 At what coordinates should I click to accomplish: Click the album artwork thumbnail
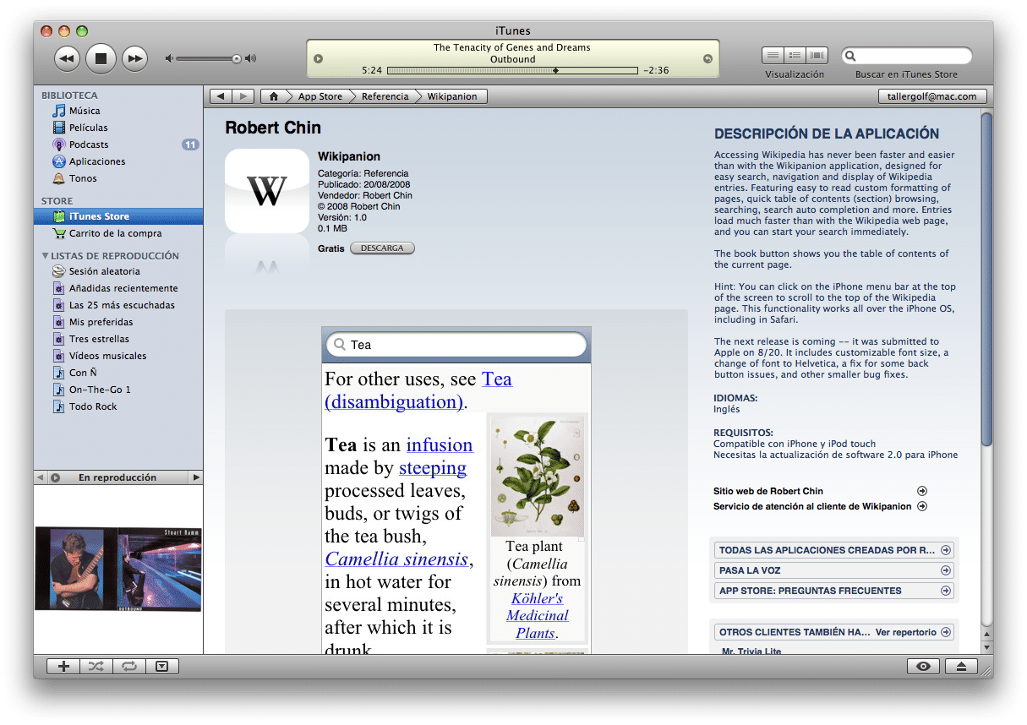[x=117, y=569]
